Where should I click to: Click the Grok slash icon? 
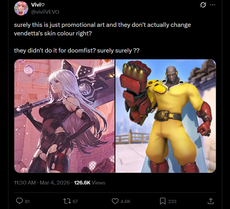(x=203, y=5)
